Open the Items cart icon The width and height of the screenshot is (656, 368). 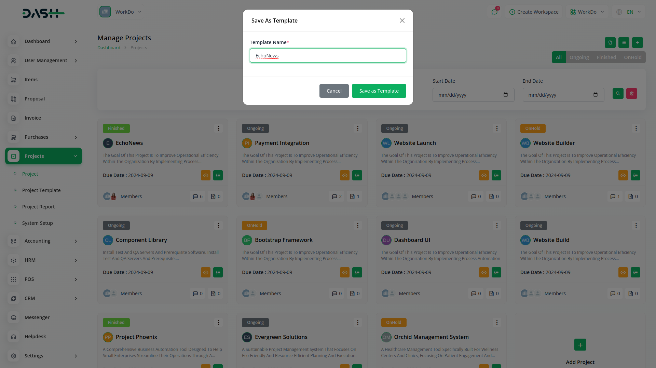click(x=14, y=80)
